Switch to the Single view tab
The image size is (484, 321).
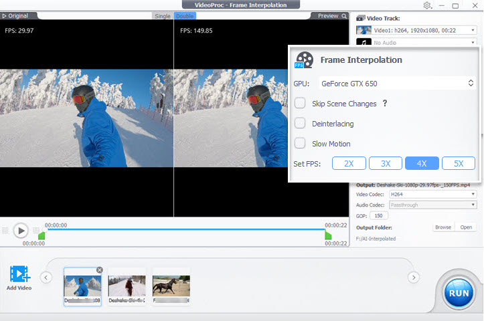tap(161, 16)
